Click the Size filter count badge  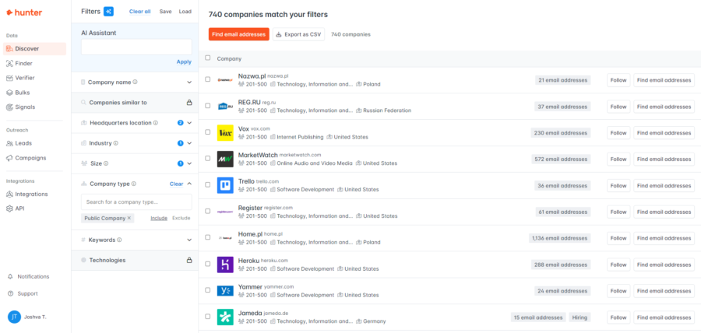pos(181,164)
